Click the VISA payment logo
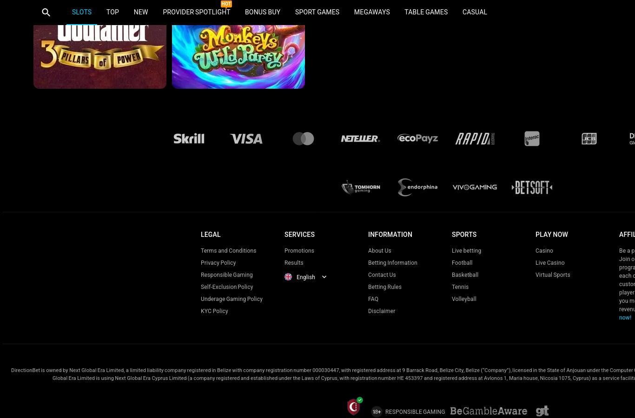Viewport: 635px width, 418px height. tap(246, 138)
